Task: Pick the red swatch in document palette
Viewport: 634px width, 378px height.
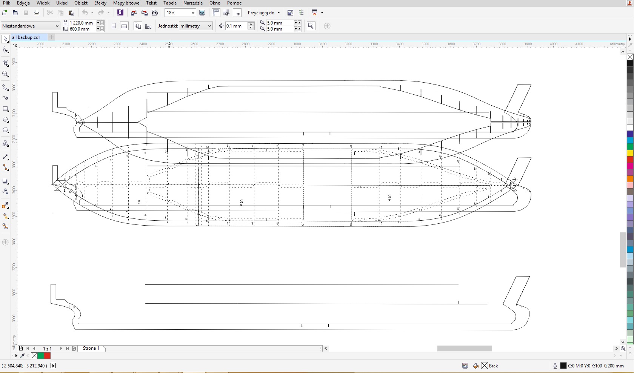Action: tap(47, 356)
